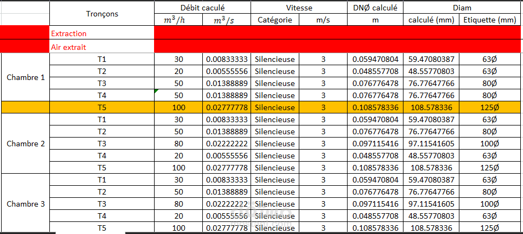Image resolution: width=523 pixels, height=234 pixels.
Task: Click 0.108578336 in orange highlighted row
Action: (x=375, y=107)
